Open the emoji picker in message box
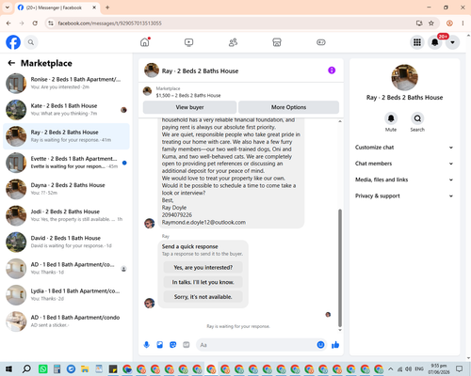 coord(320,345)
